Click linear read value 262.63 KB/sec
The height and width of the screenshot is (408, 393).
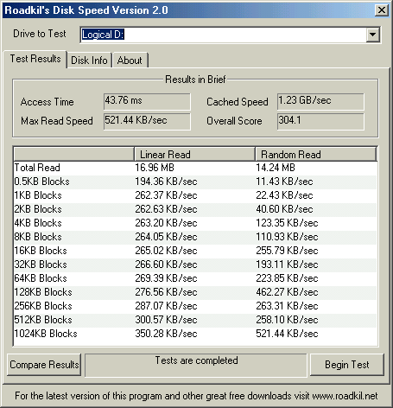pos(166,209)
